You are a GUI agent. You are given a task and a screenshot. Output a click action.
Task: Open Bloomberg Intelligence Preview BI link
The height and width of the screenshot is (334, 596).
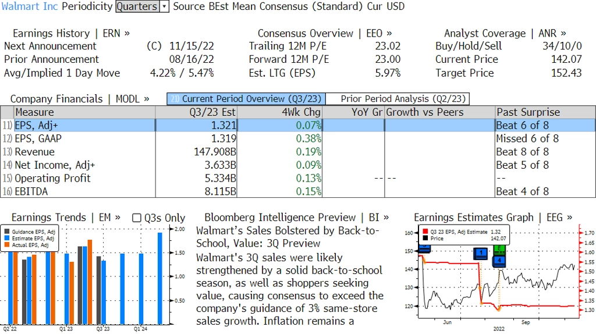[296, 218]
